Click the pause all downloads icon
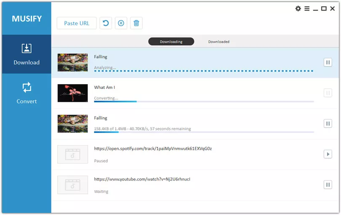 click(121, 23)
